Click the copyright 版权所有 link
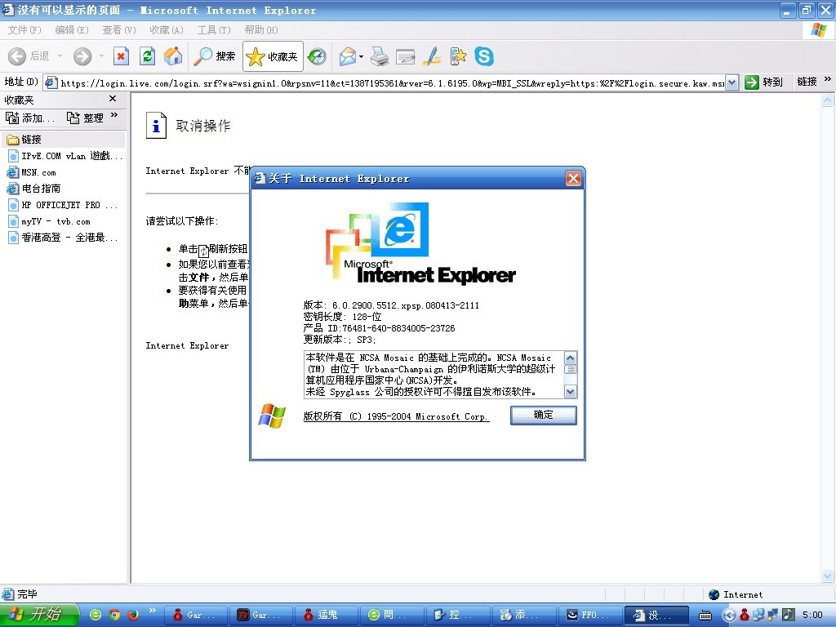Viewport: 836px width, 627px height. pos(396,416)
